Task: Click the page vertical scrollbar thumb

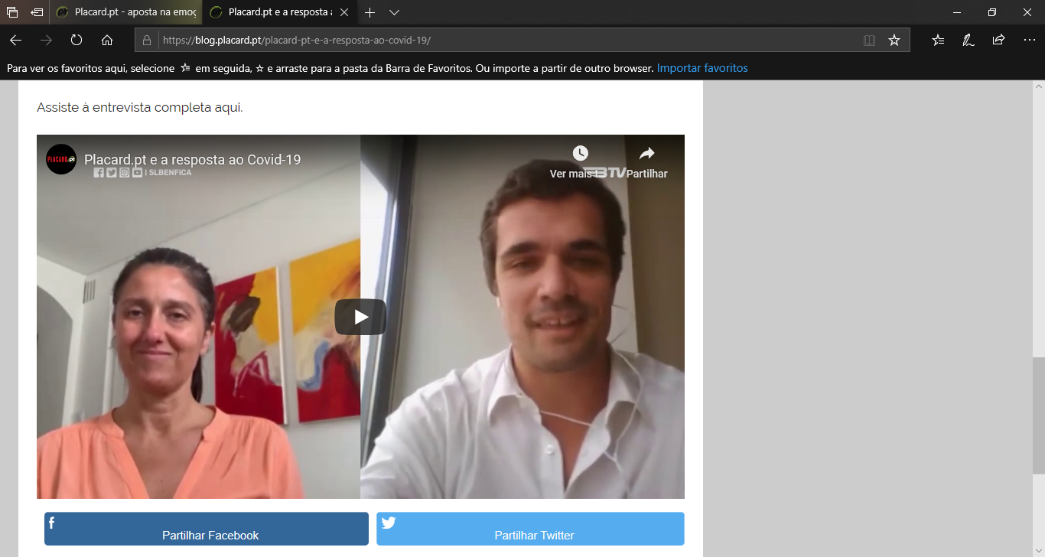Action: [x=1038, y=415]
